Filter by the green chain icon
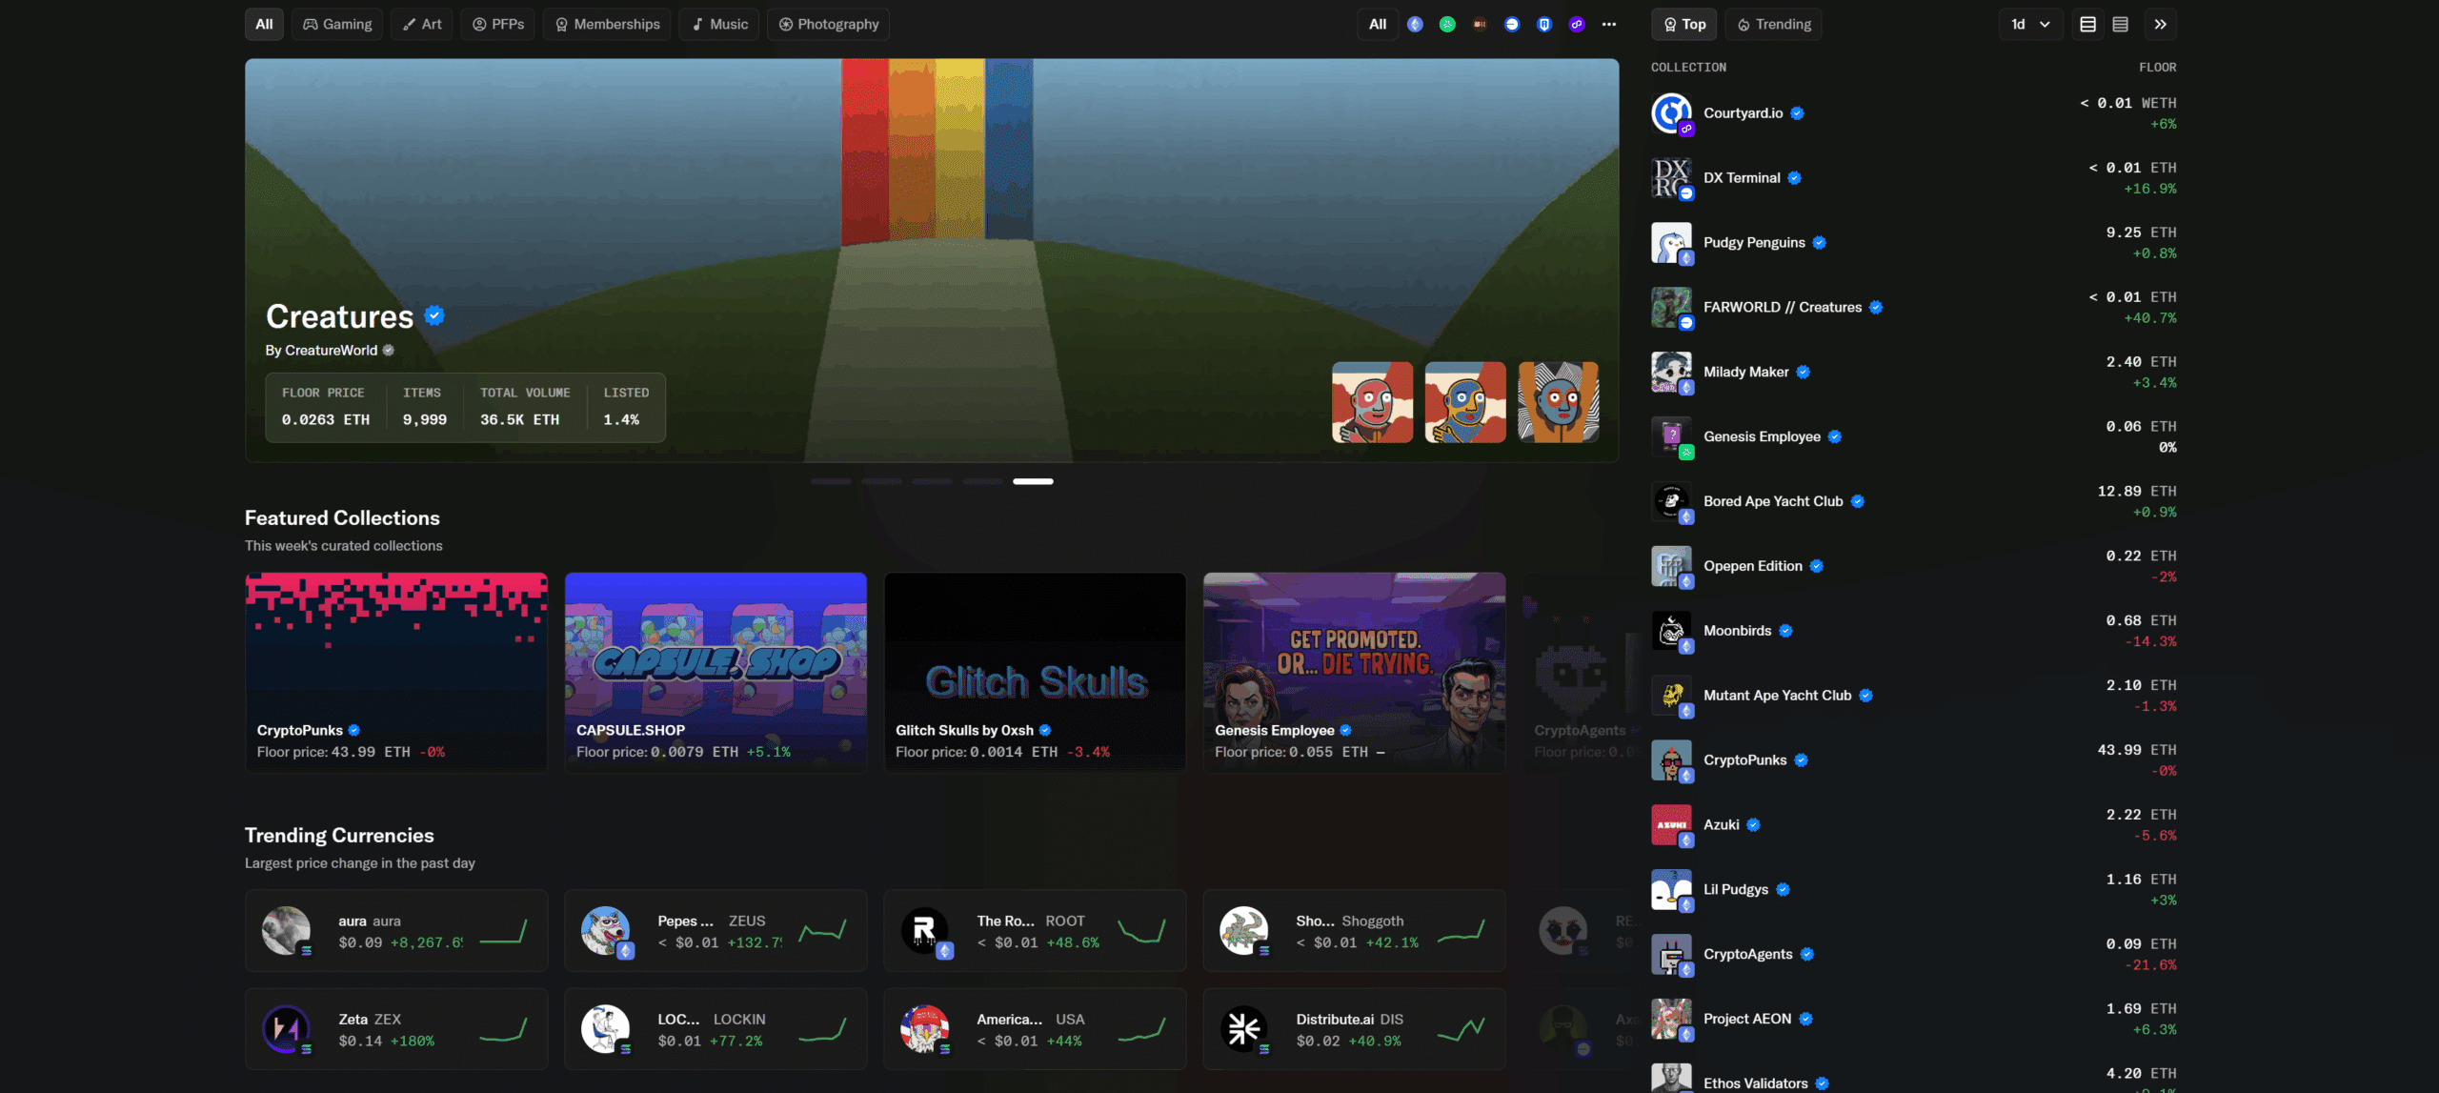2439x1093 pixels. (1447, 24)
